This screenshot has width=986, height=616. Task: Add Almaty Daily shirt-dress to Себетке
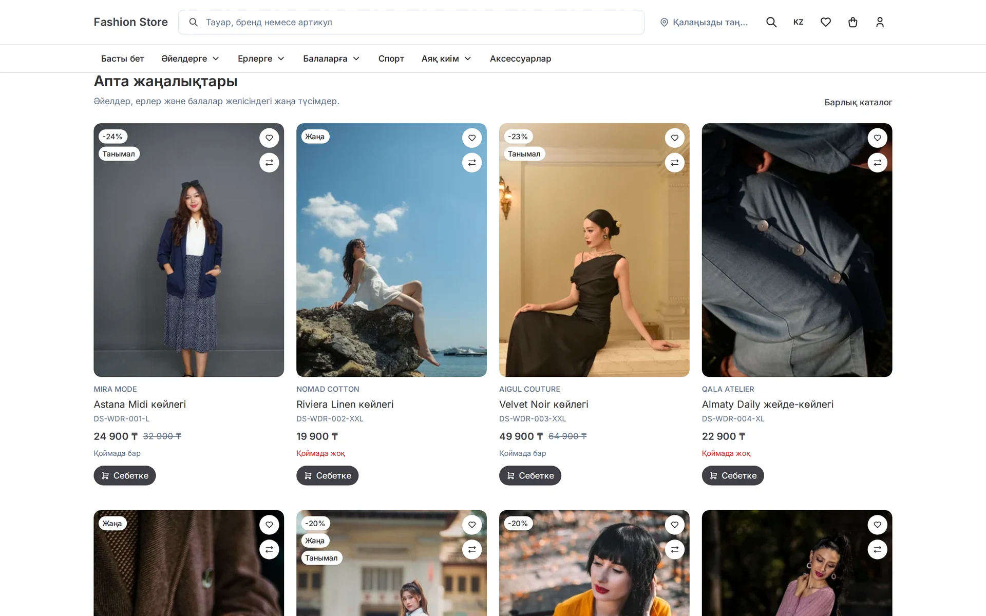tap(733, 475)
